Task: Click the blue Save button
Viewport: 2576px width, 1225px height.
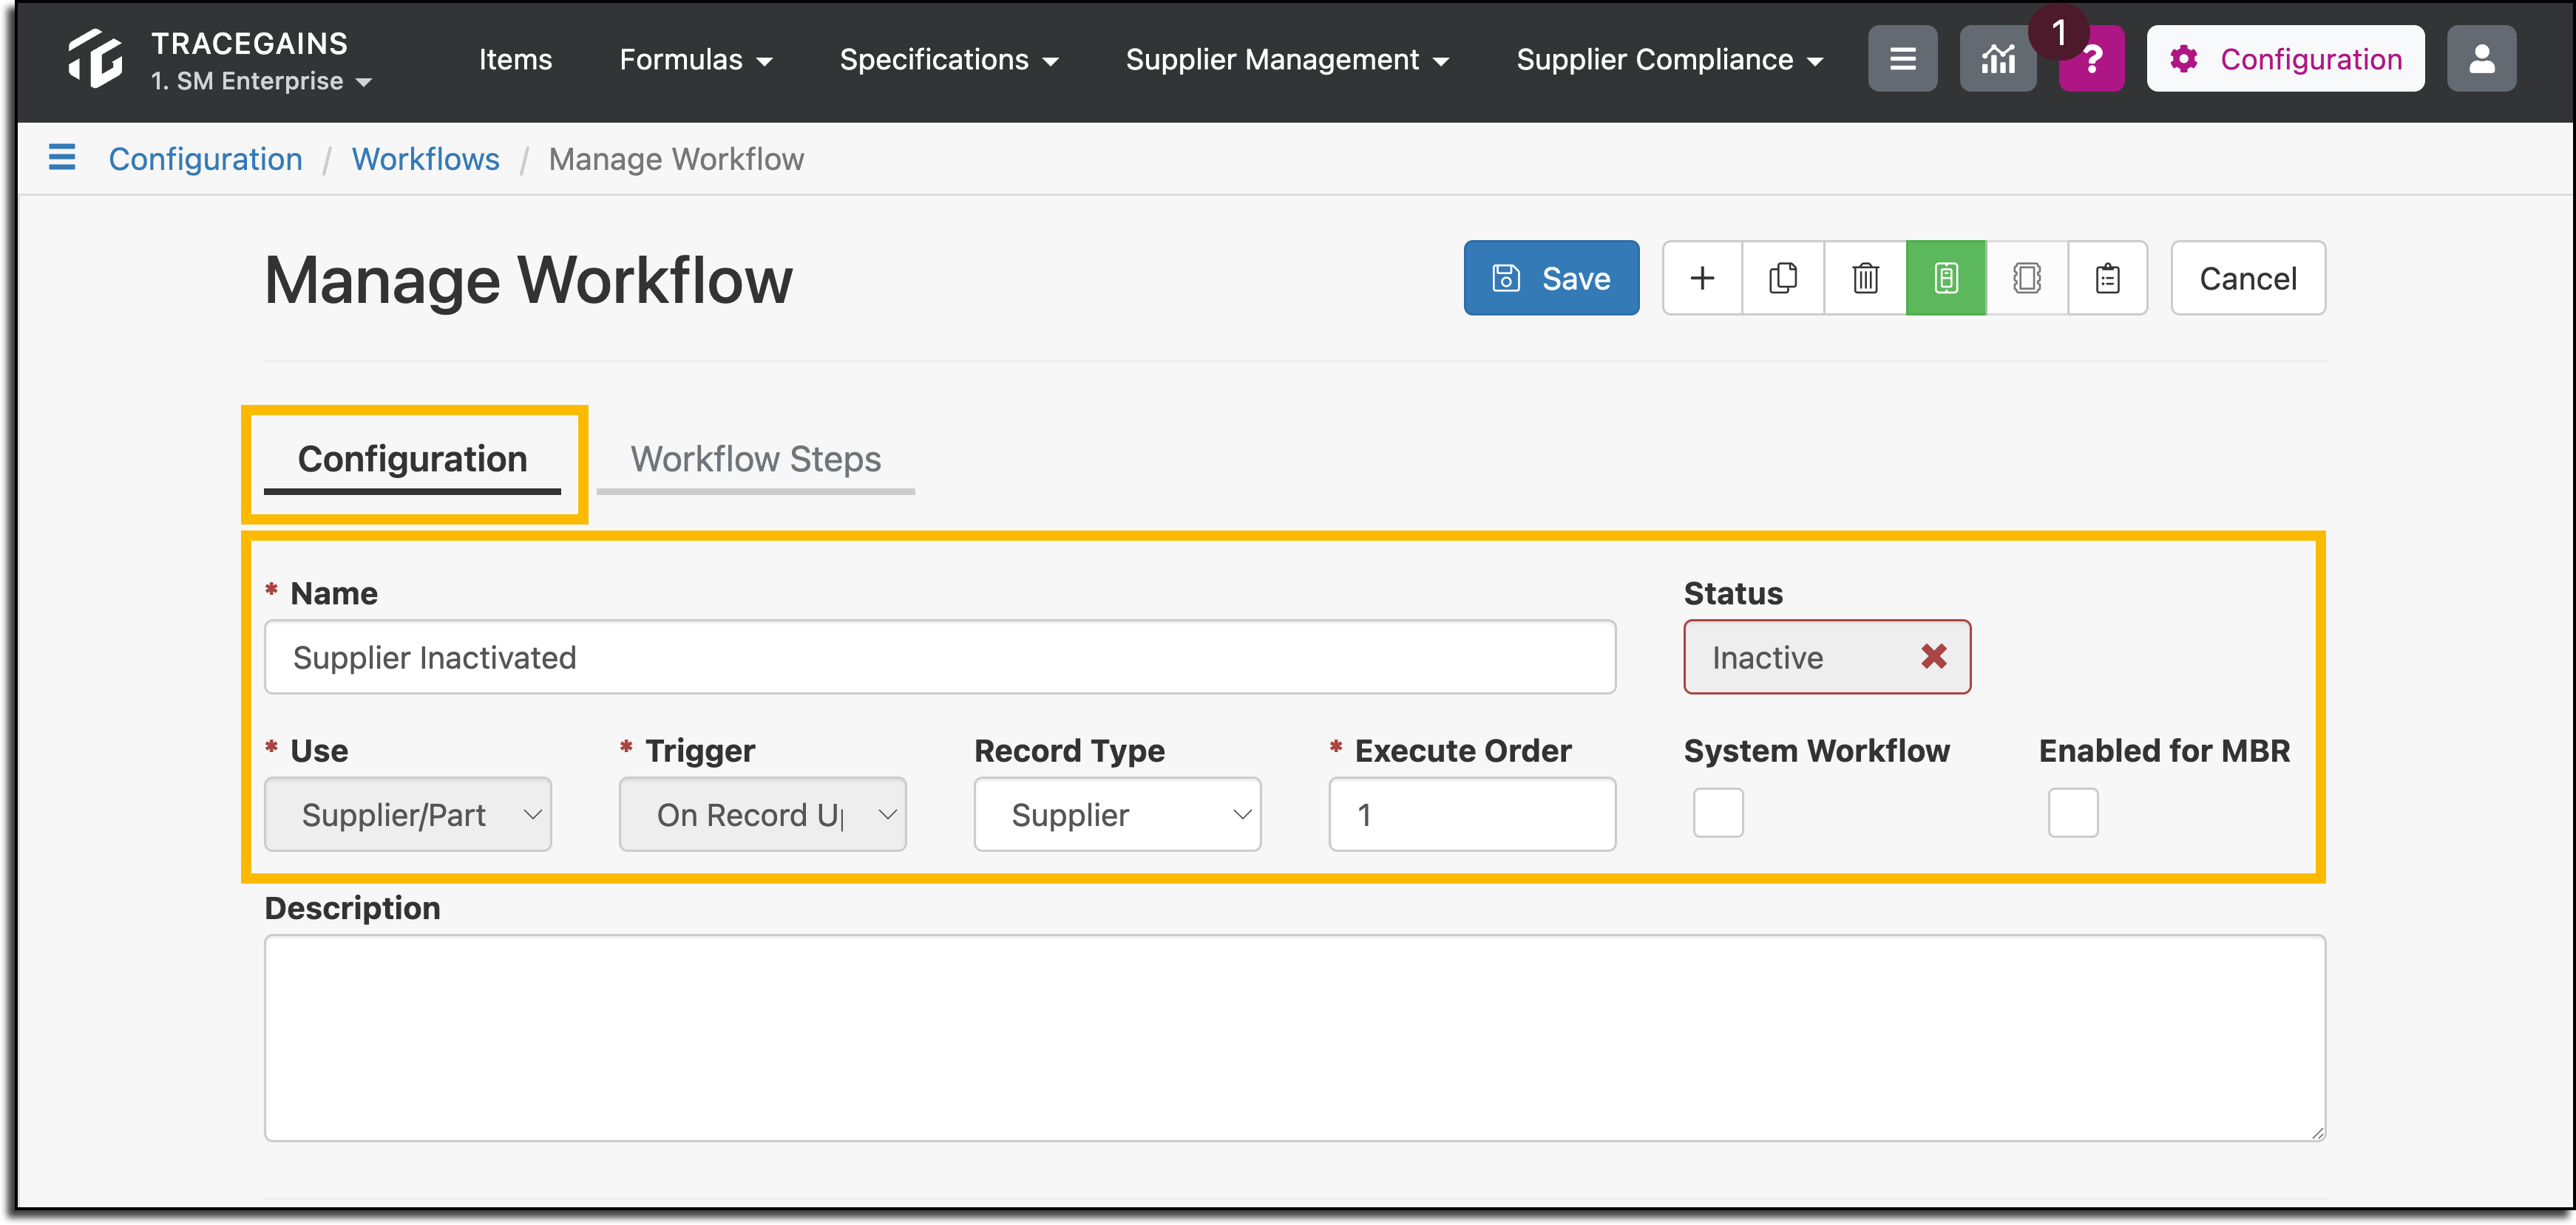Action: [x=1551, y=278]
